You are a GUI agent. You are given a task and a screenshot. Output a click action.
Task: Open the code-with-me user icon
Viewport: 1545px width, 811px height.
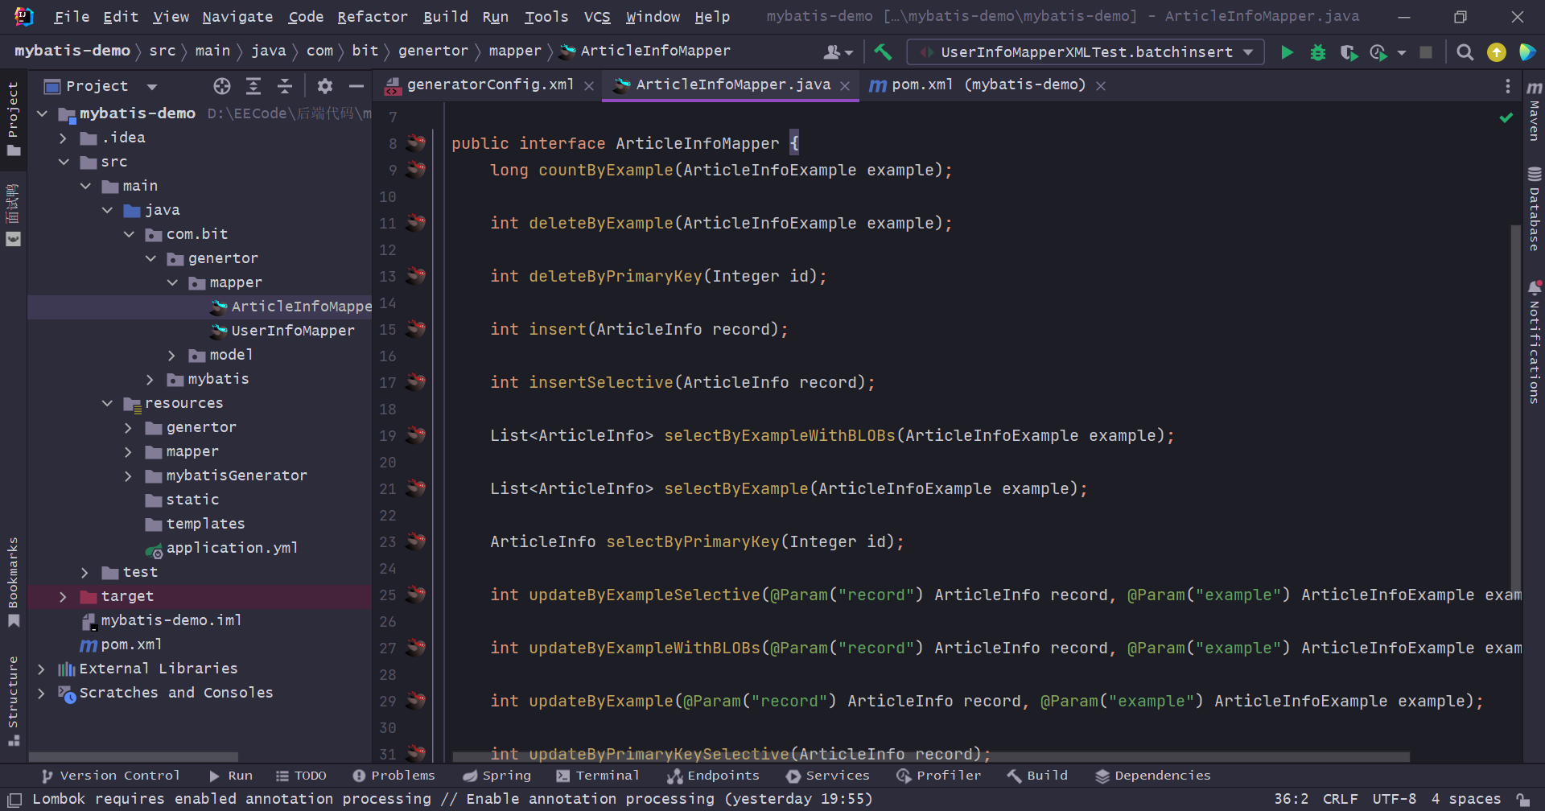point(837,52)
